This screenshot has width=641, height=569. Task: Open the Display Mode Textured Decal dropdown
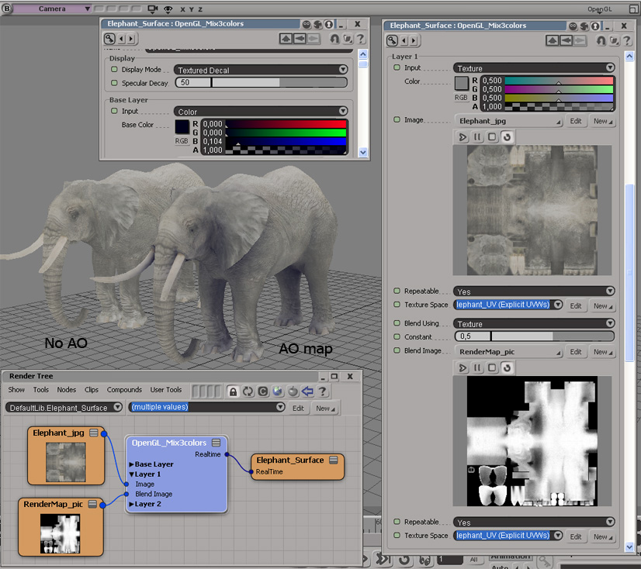[261, 70]
